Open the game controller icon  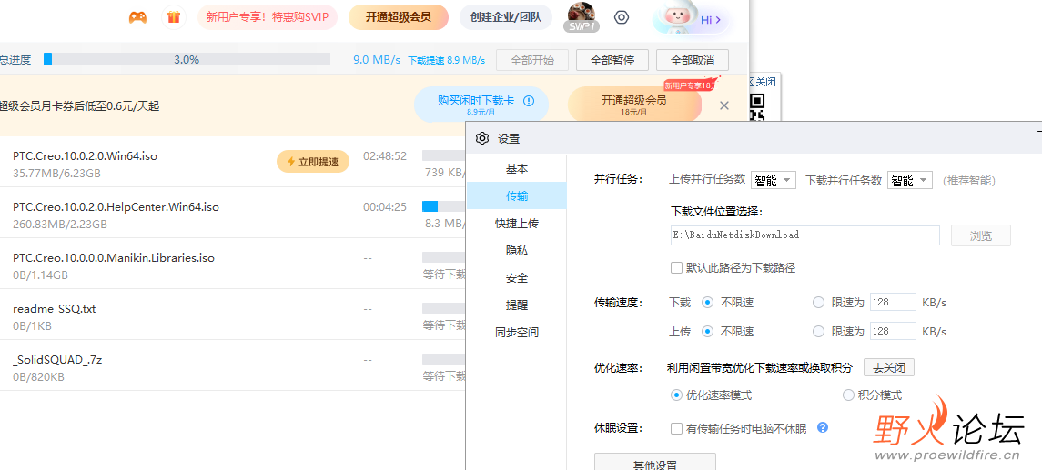[x=137, y=17]
